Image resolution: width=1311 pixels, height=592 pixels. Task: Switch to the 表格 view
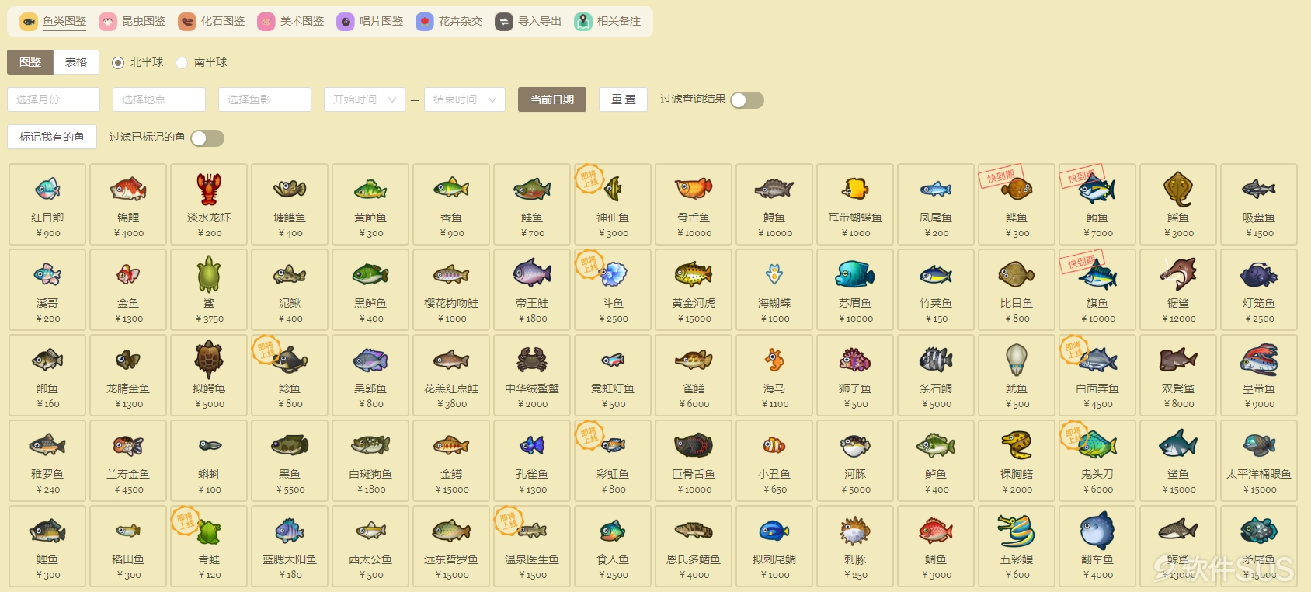click(76, 62)
